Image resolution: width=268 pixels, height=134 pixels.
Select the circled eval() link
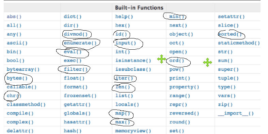click(73, 52)
